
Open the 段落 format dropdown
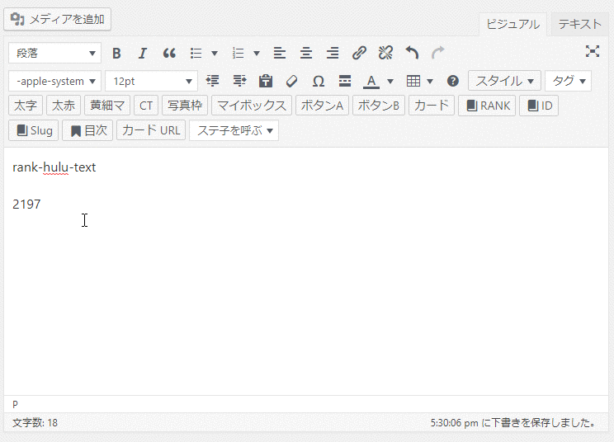pos(54,53)
